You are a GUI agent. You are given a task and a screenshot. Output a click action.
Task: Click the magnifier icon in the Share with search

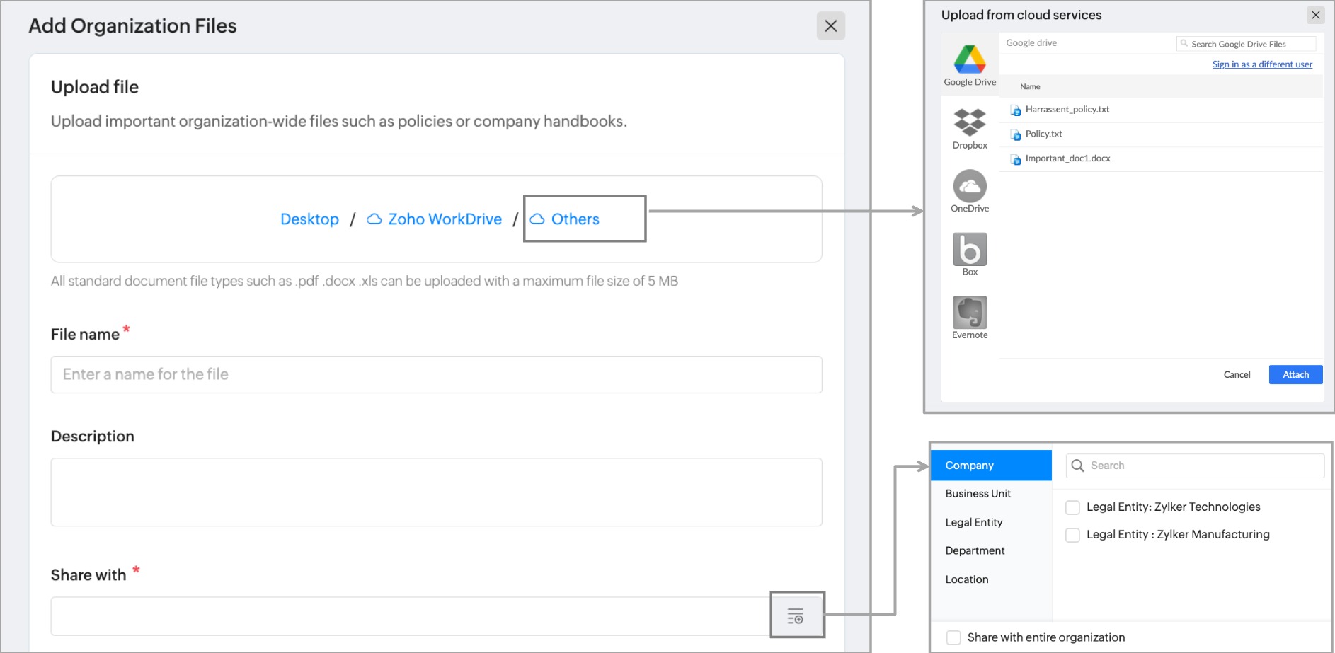[1078, 466]
